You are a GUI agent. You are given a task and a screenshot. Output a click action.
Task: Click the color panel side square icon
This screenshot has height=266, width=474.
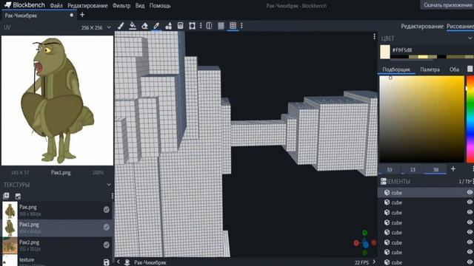470,69
